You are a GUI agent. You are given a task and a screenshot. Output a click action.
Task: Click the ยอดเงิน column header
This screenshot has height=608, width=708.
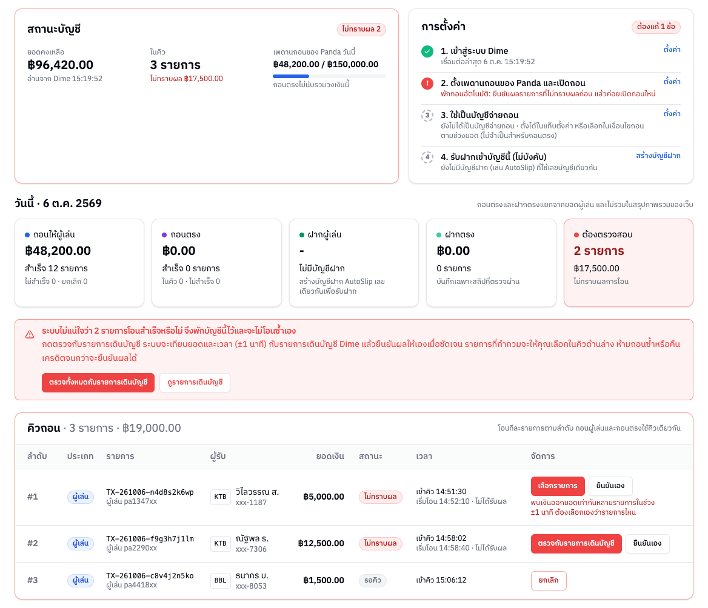coord(330,457)
